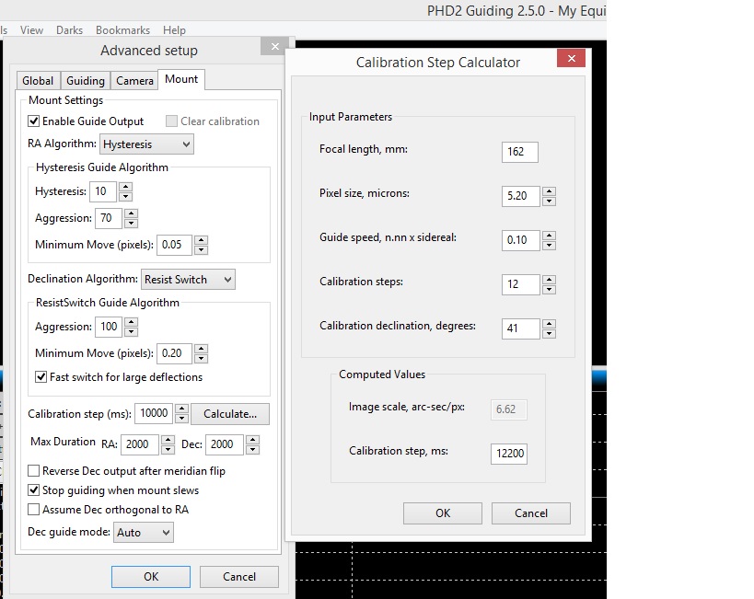The width and height of the screenshot is (754, 599).
Task: Decrease Calibration steps count
Action: [x=549, y=290]
